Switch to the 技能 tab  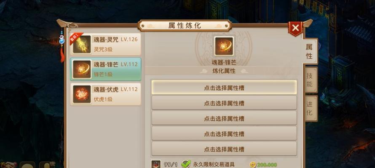[310, 80]
